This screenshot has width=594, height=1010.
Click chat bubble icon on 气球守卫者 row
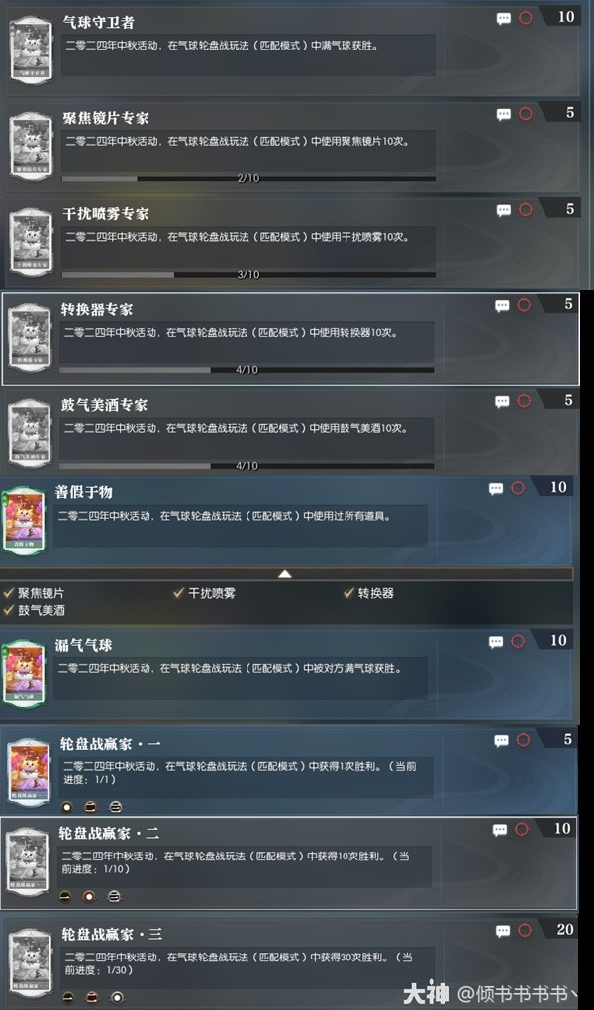pos(504,18)
